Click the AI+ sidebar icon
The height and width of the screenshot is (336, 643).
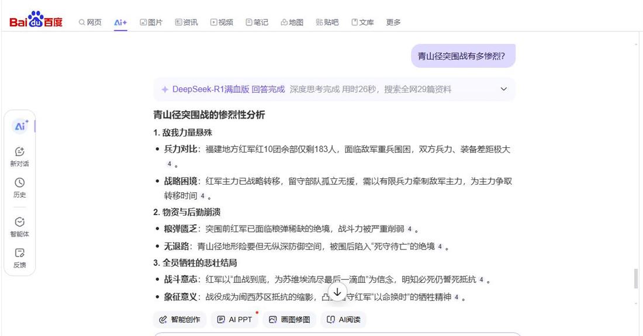20,126
